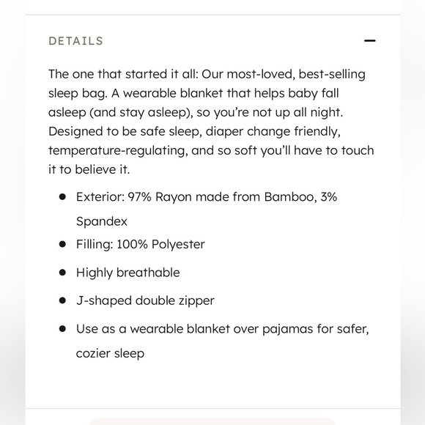
Task: Click the word Spandex
Action: 102,221
